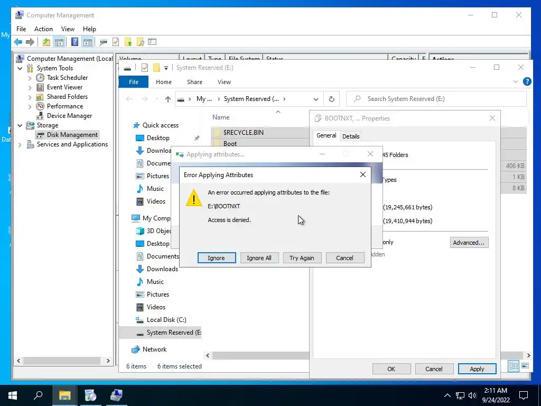Click in Search System Reserved (E:) box
541x406 pixels.
pos(436,99)
